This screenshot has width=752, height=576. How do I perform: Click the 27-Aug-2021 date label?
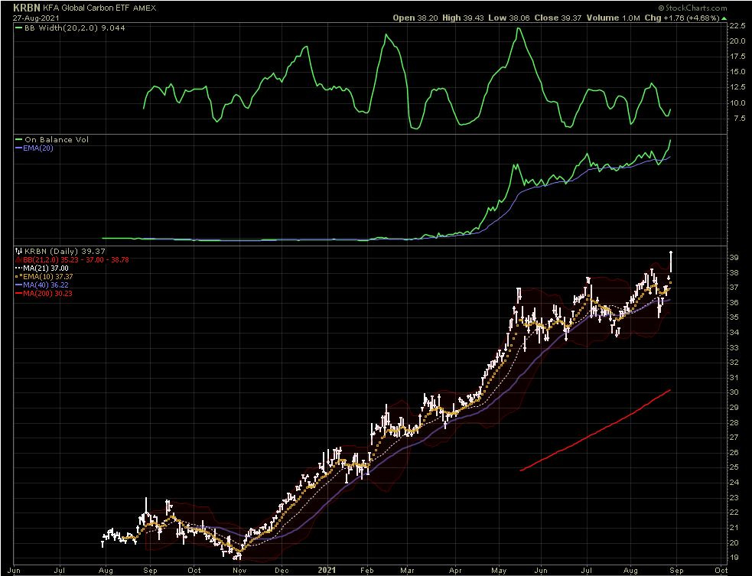tap(36, 18)
